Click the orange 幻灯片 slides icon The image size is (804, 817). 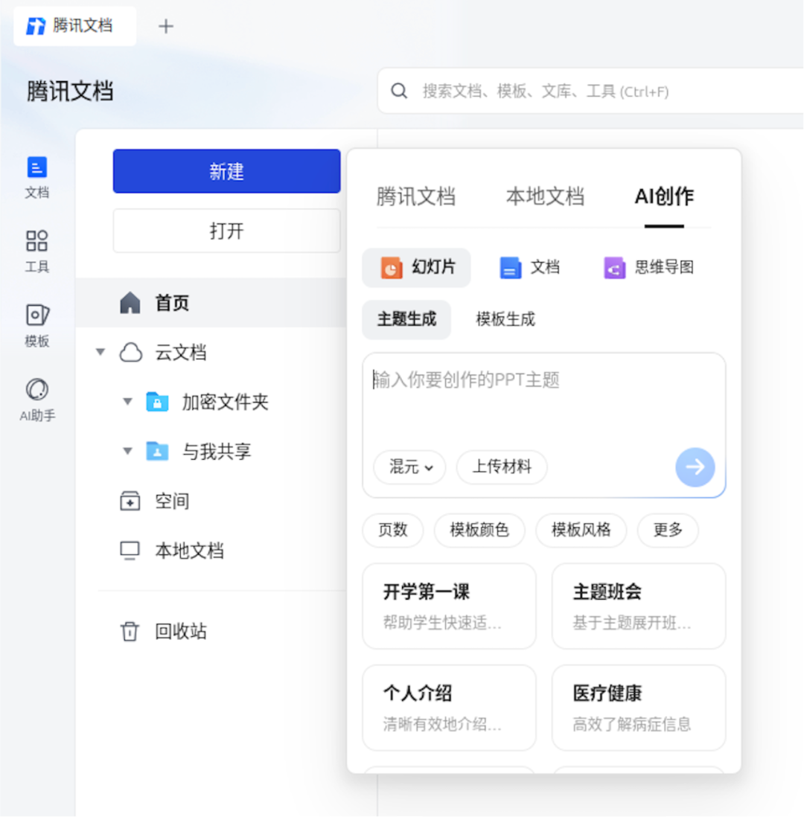(x=392, y=268)
